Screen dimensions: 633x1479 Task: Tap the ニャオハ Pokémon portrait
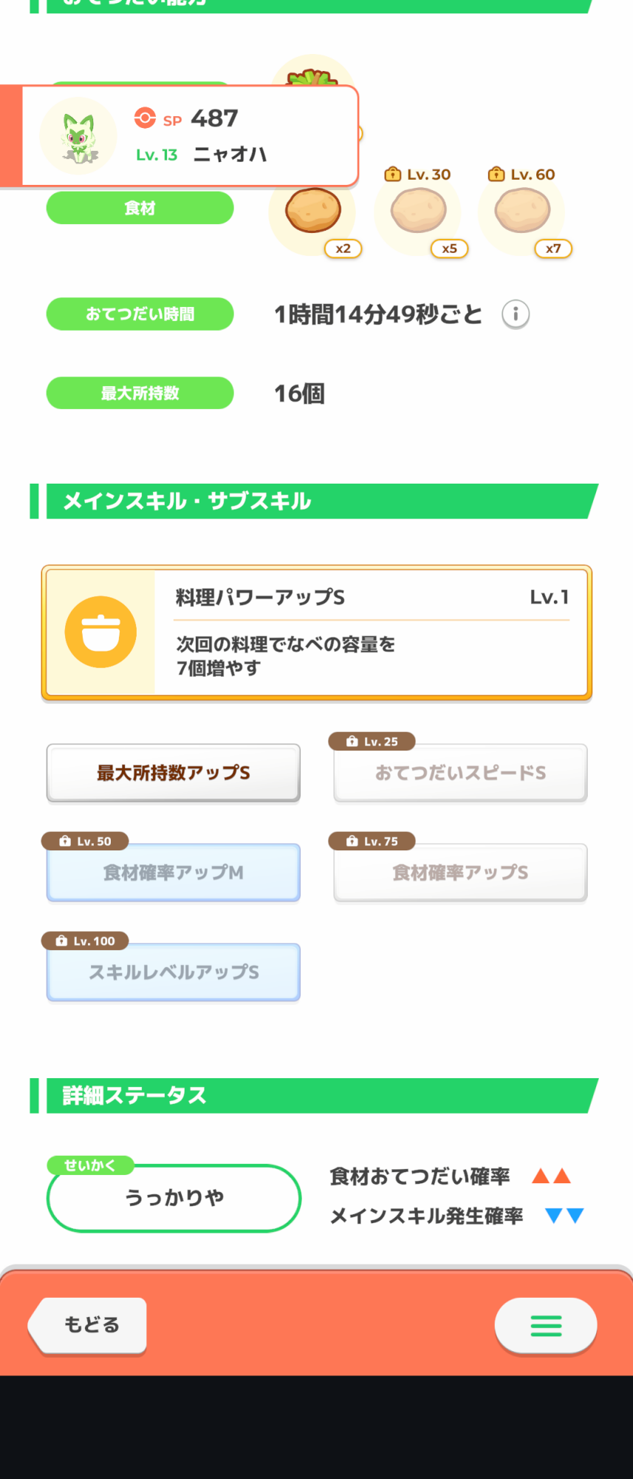pos(78,136)
